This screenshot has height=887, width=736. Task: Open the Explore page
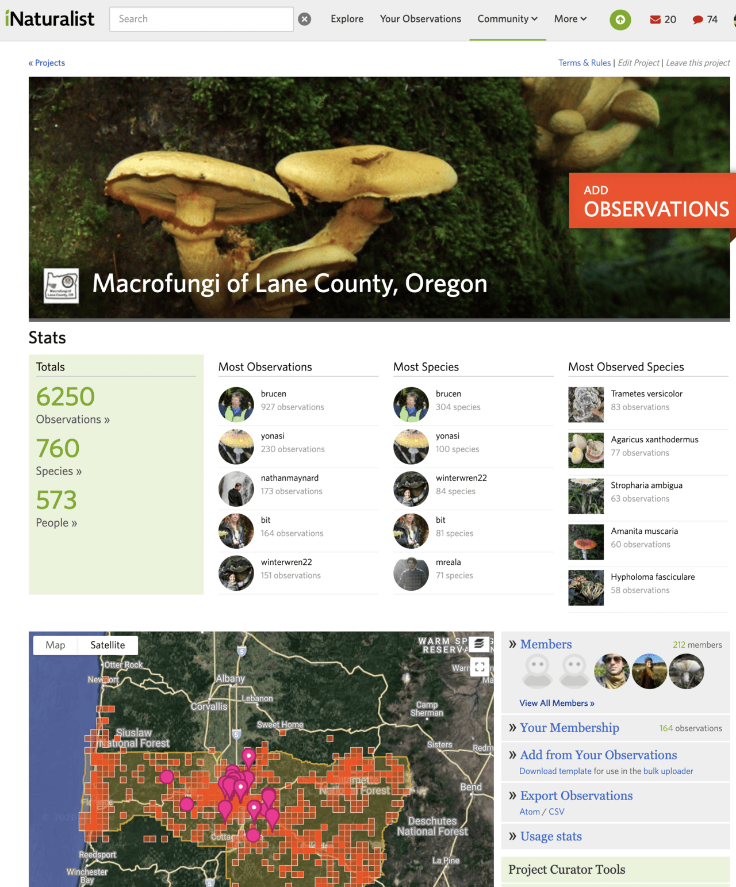347,19
